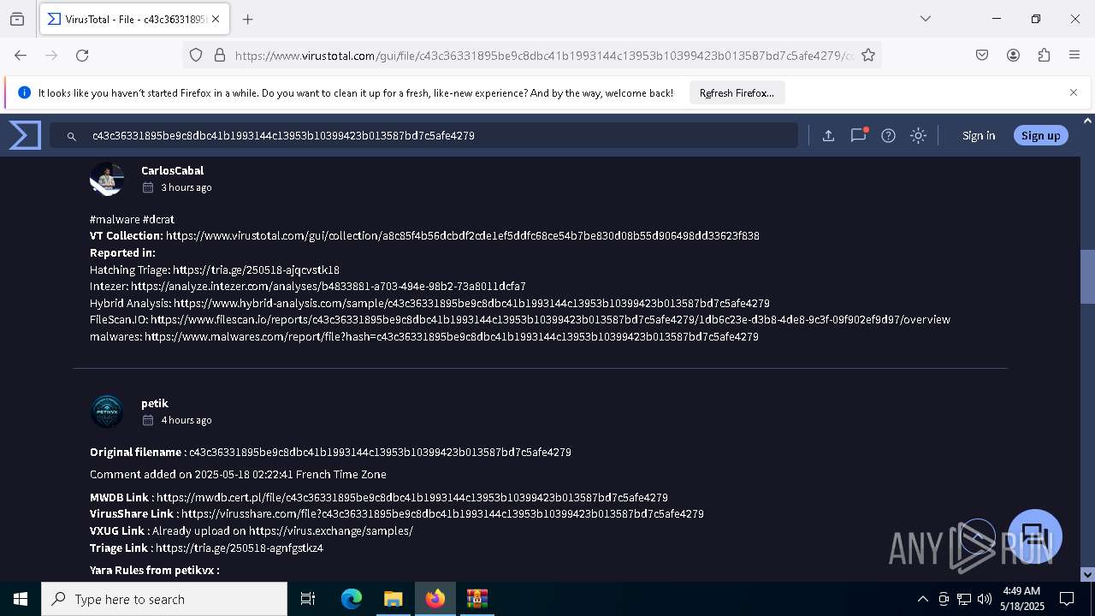
Task: Open the taskbar clock and date
Action: click(x=1022, y=599)
